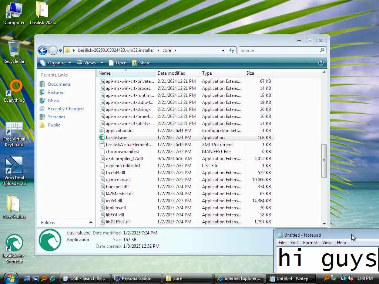Click the Documents favorite link icon
Screen dimensions: 379x284
[42, 84]
